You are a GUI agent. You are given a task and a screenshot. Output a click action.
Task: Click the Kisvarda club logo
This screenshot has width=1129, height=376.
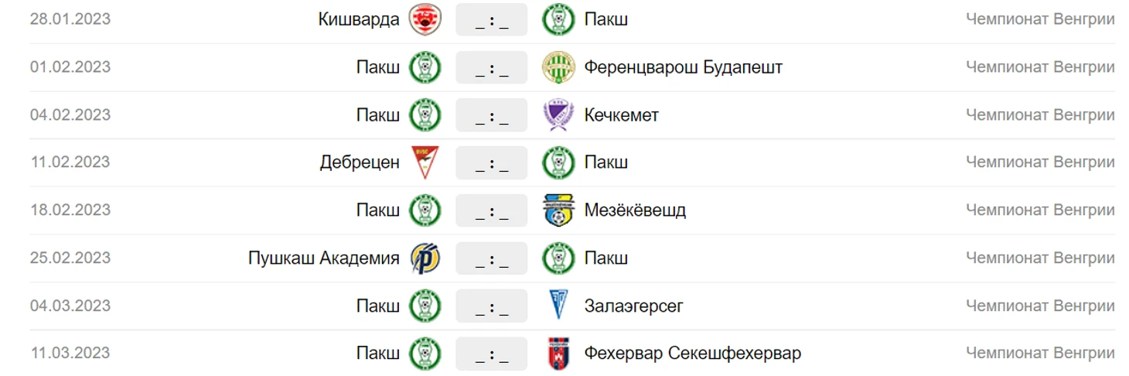(x=425, y=19)
